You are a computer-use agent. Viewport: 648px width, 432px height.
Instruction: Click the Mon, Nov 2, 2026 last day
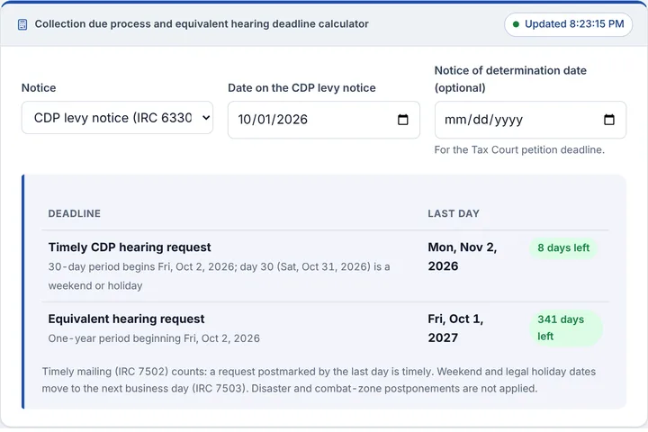pos(463,256)
